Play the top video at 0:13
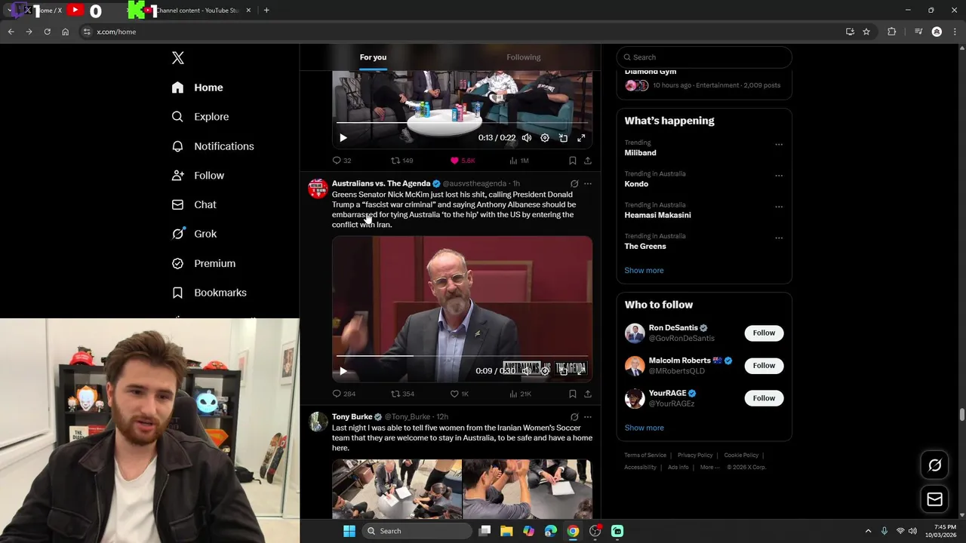The height and width of the screenshot is (543, 966). 343,138
